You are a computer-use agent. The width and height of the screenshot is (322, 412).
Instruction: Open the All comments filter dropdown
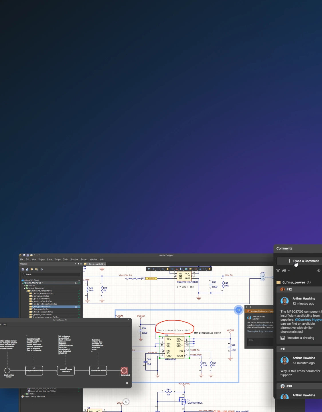[286, 271]
